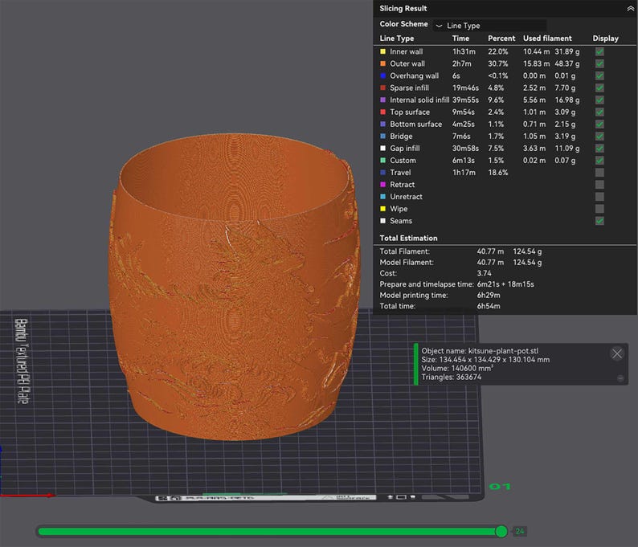Click the Inner wall yellow color swatch
This screenshot has width=638, height=547.
click(x=383, y=51)
